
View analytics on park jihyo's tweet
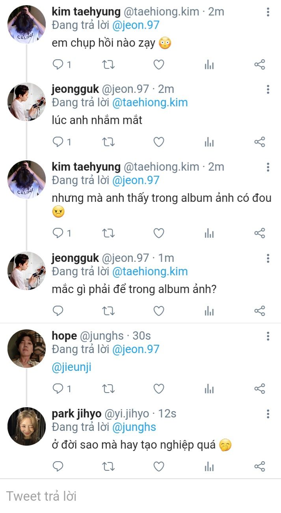pyautogui.click(x=209, y=466)
